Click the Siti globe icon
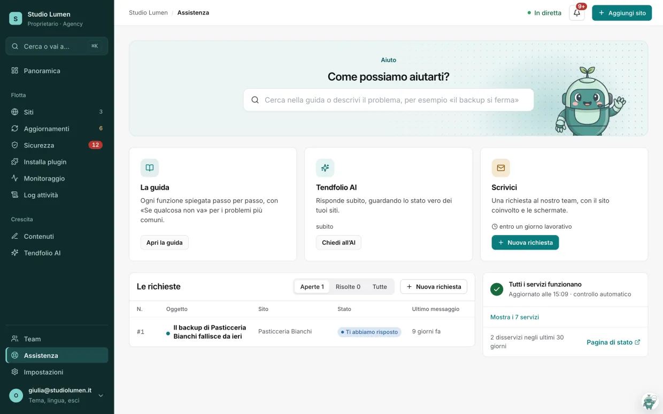 [x=15, y=112]
